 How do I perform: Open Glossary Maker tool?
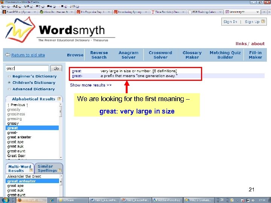point(192,55)
